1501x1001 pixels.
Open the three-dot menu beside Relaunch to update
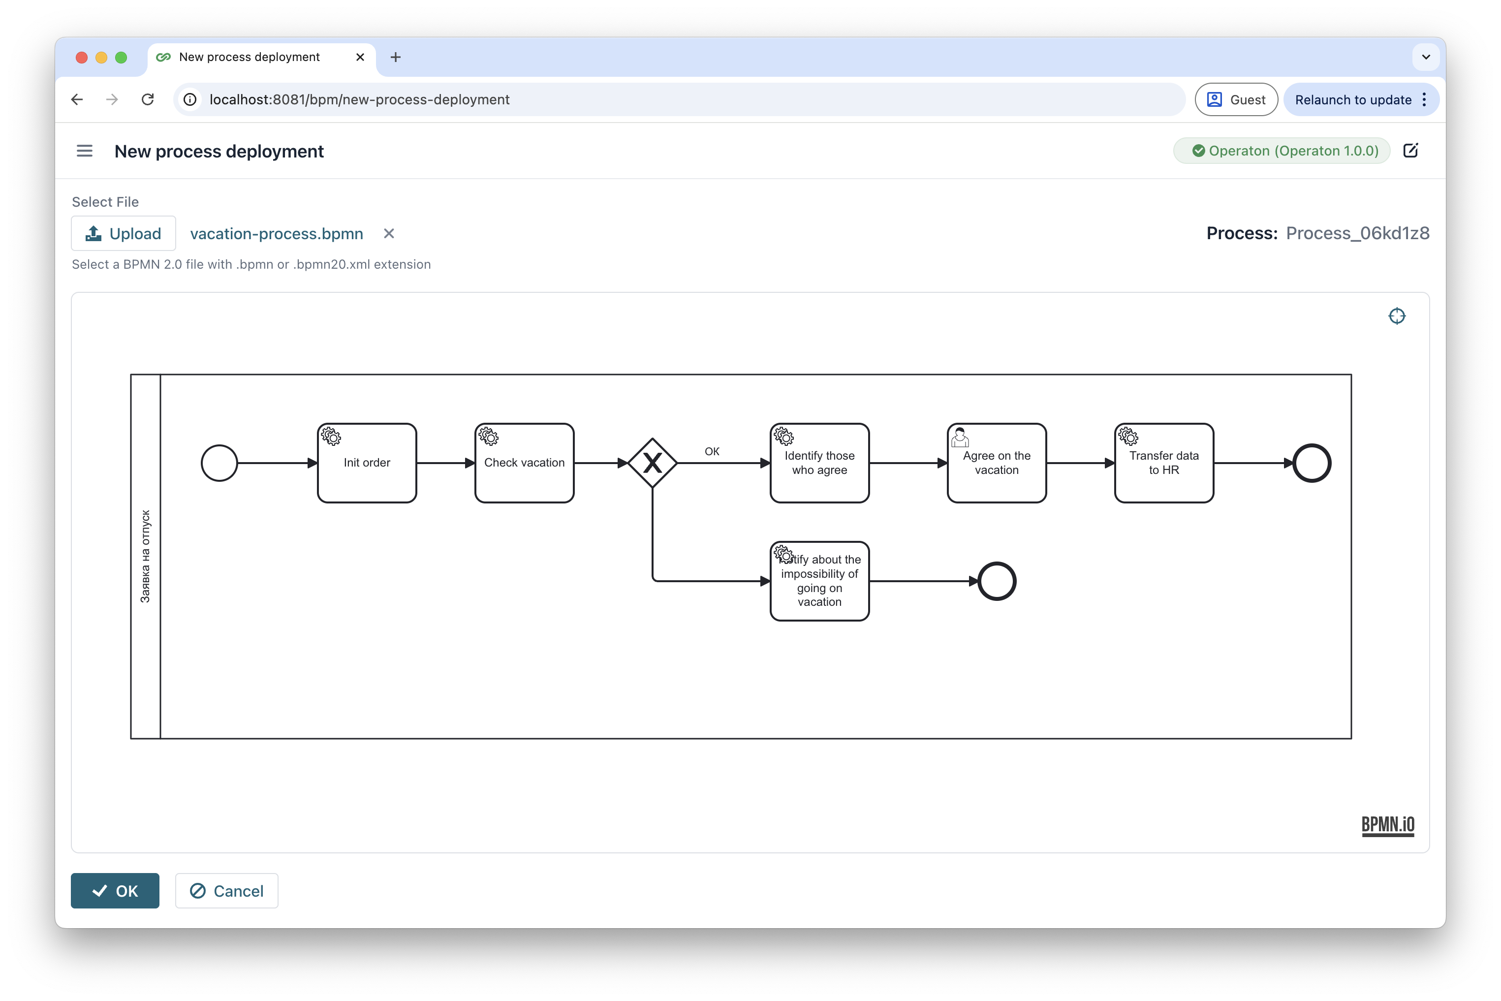(x=1424, y=99)
